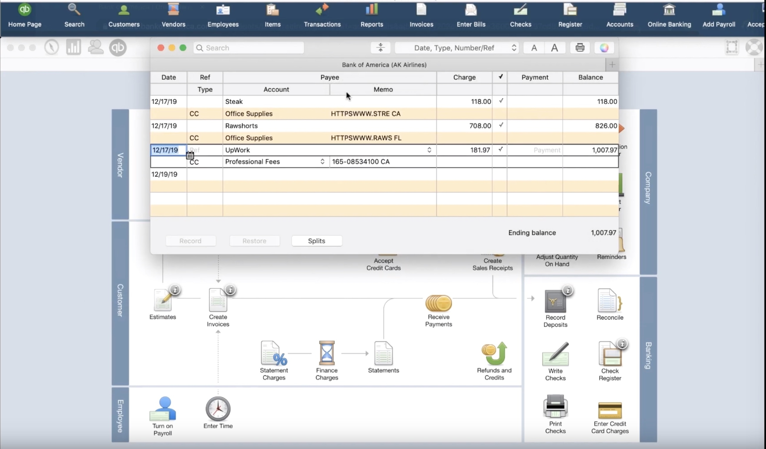Open the Write Checks icon
Screen dimensions: 766x449
click(x=555, y=354)
